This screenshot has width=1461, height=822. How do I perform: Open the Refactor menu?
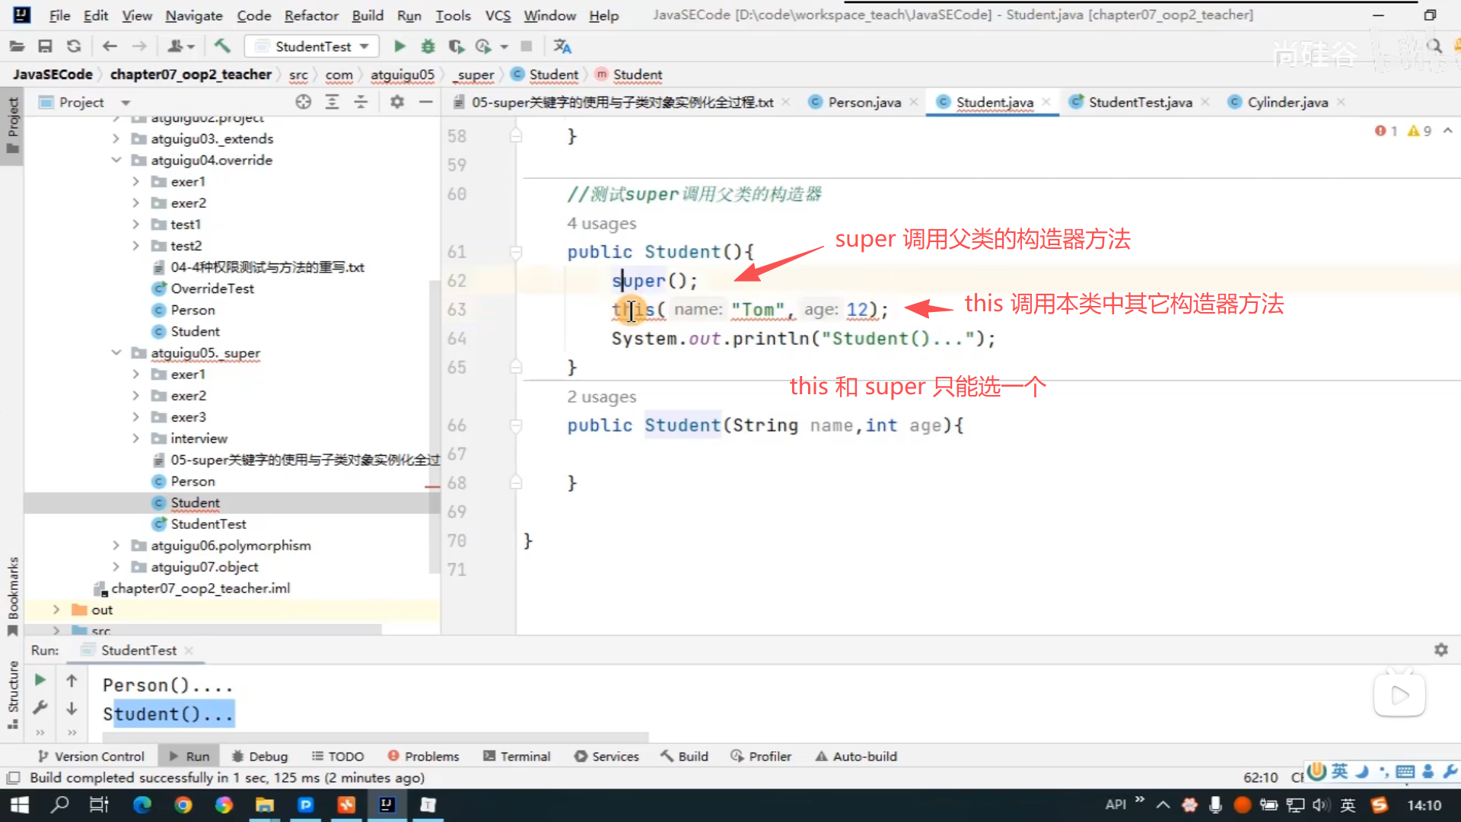pos(310,15)
